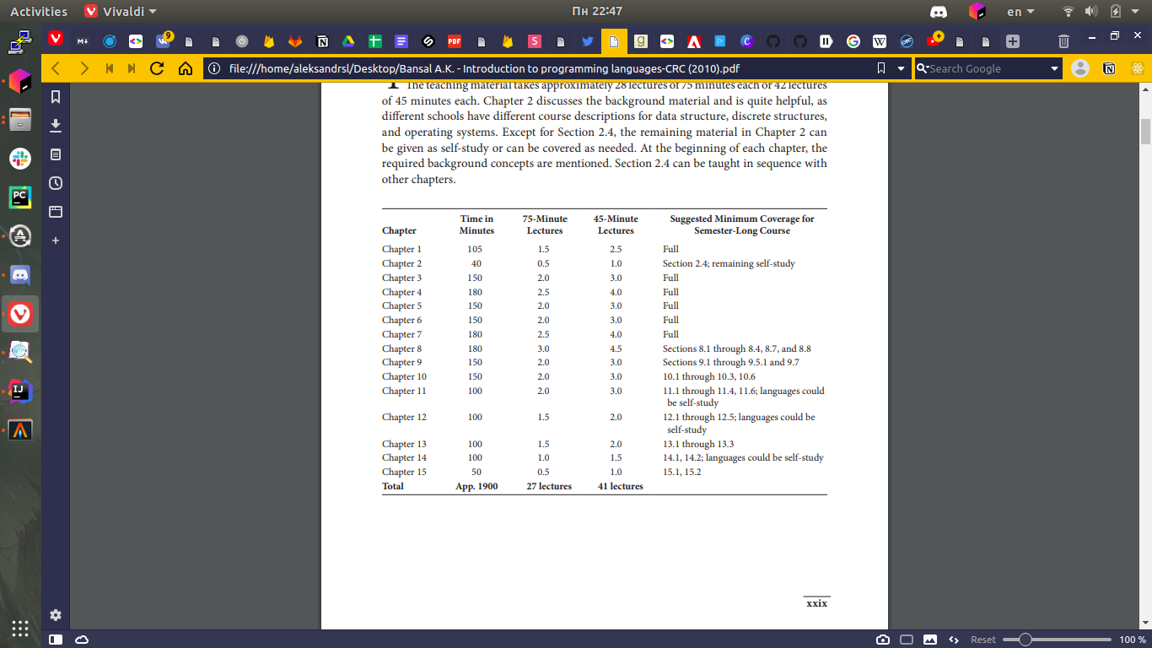Bookmark the current PDF page
The image size is (1152, 648).
pos(880,68)
